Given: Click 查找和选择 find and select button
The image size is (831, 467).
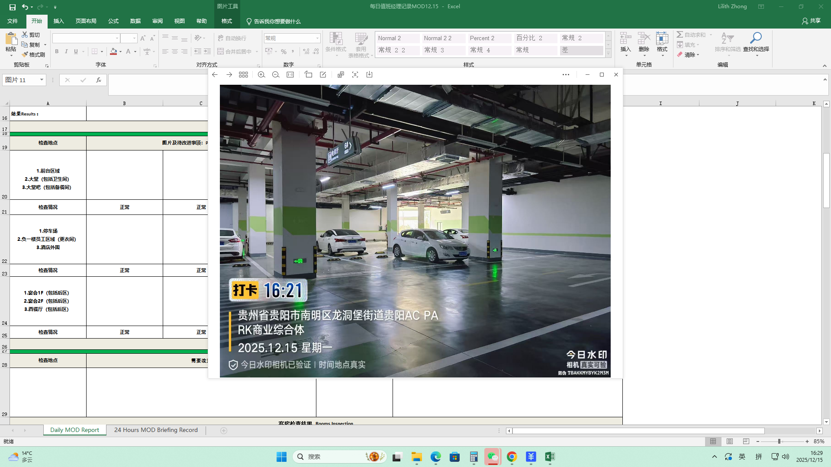Looking at the screenshot, I should (756, 44).
